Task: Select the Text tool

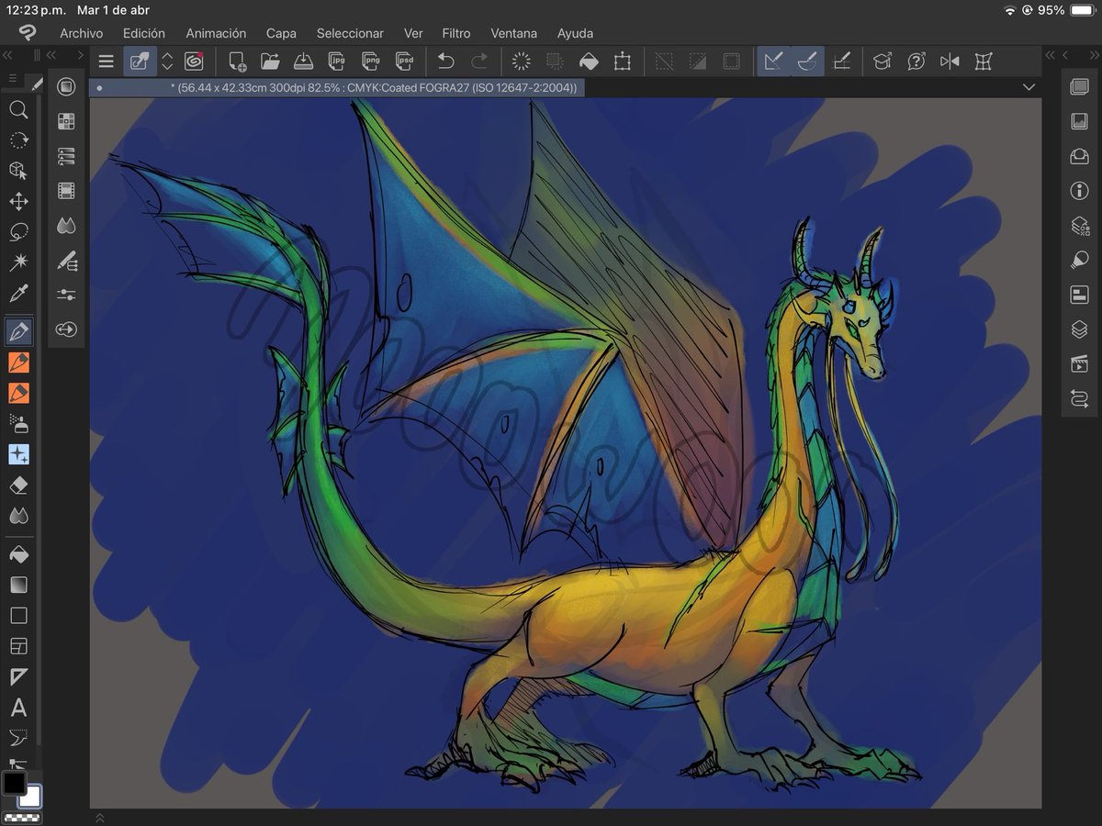Action: (18, 708)
